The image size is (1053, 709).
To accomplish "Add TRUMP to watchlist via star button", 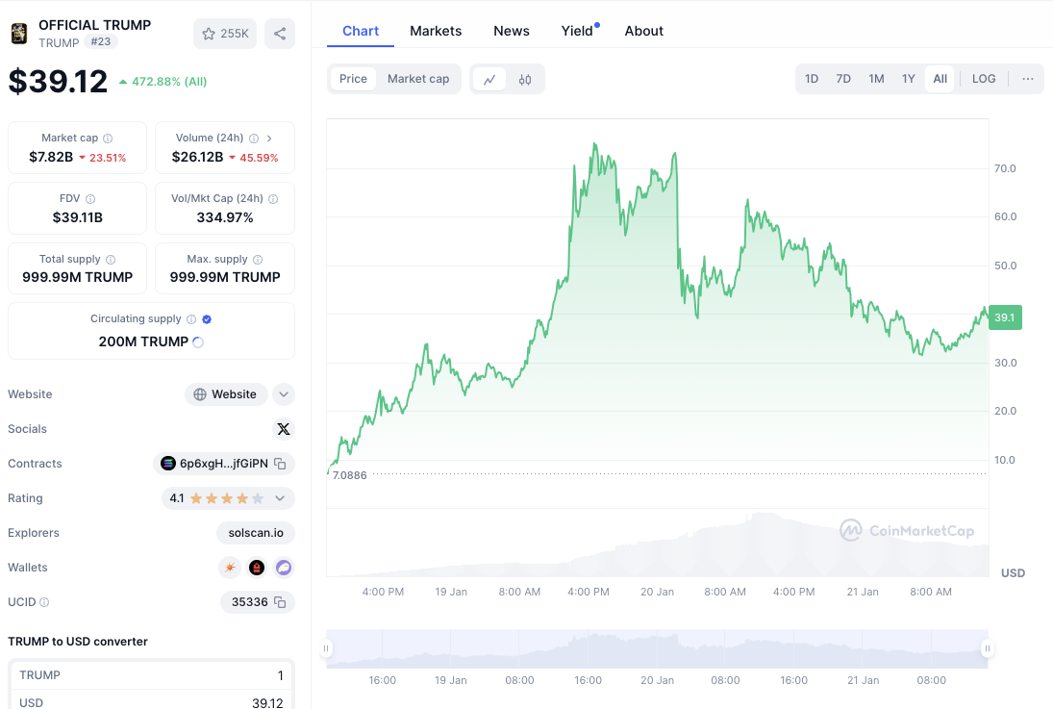I will (225, 34).
